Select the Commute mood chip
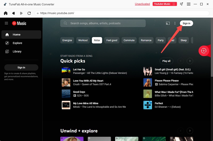The height and width of the screenshot is (141, 213). (x=129, y=40)
